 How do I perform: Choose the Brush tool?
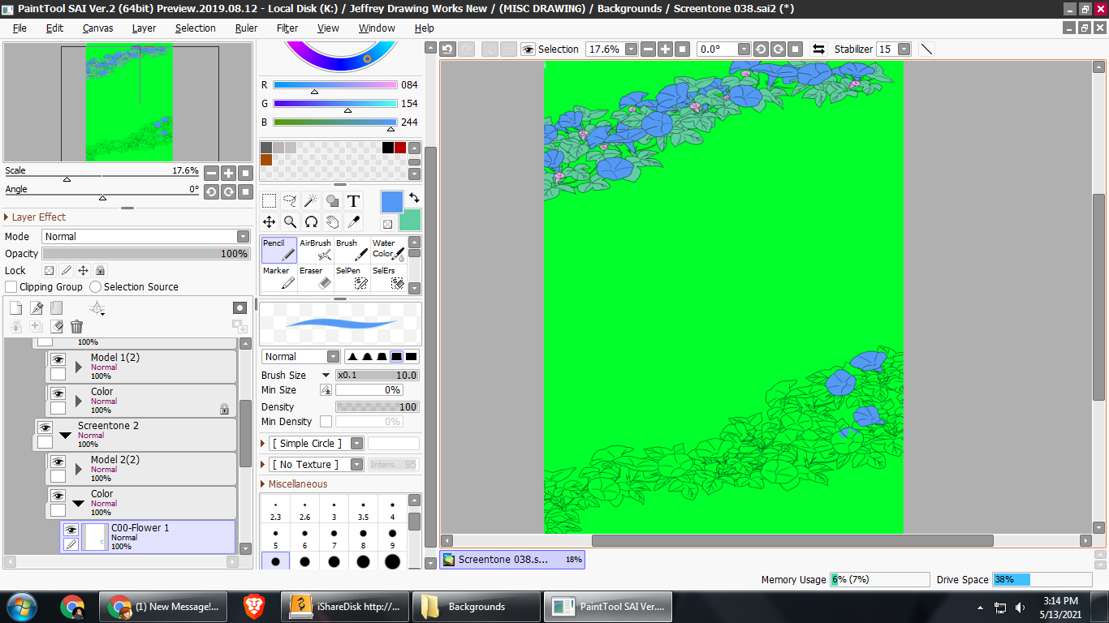352,250
